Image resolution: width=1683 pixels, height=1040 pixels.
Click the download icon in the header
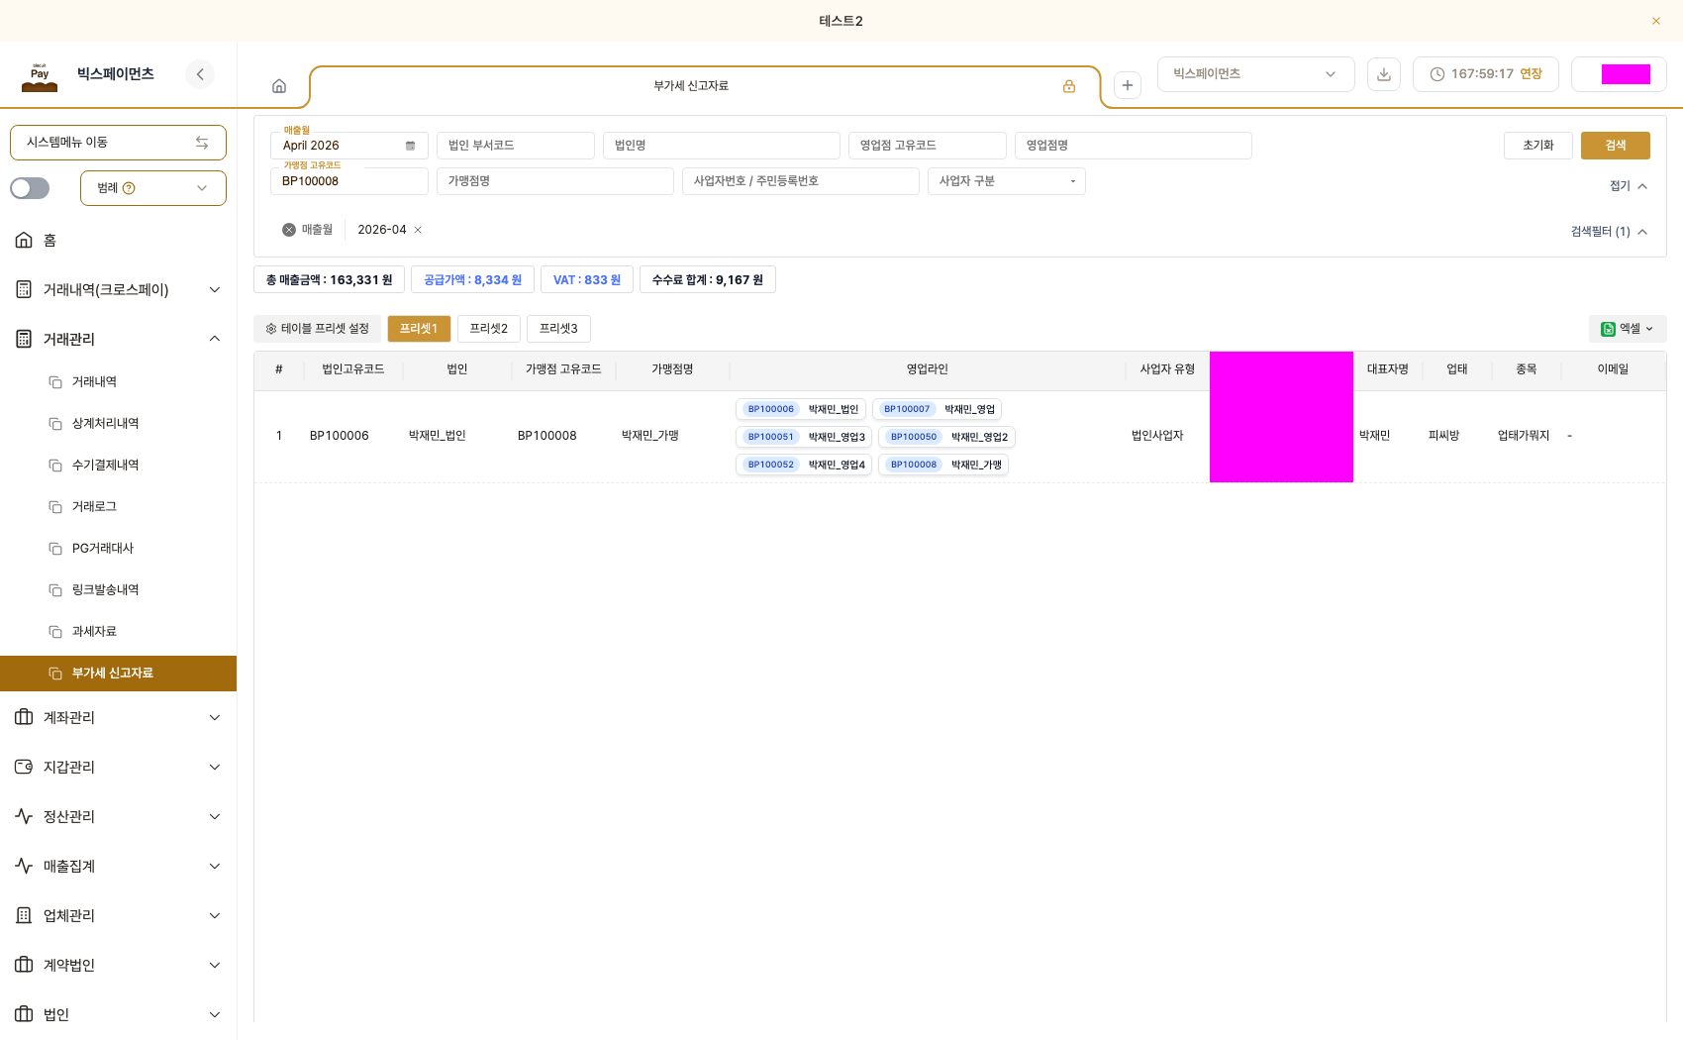click(1384, 74)
